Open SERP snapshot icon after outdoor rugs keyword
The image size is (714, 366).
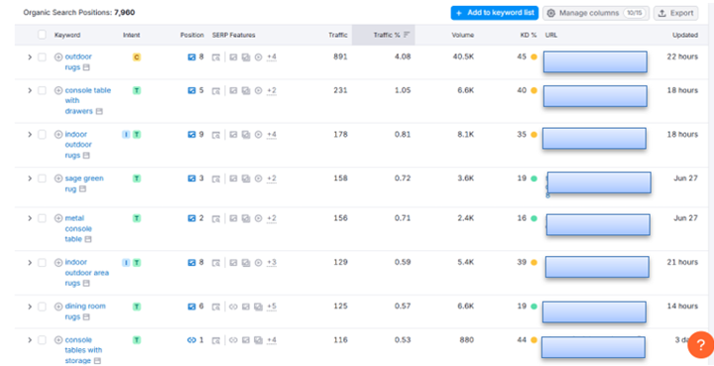[x=86, y=67]
